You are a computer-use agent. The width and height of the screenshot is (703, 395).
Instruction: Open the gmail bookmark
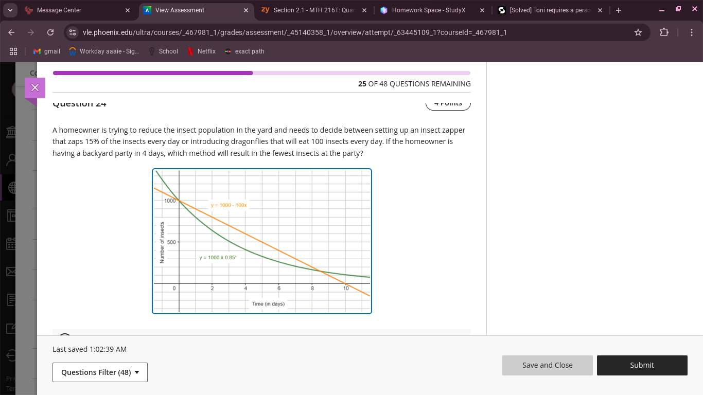(47, 51)
